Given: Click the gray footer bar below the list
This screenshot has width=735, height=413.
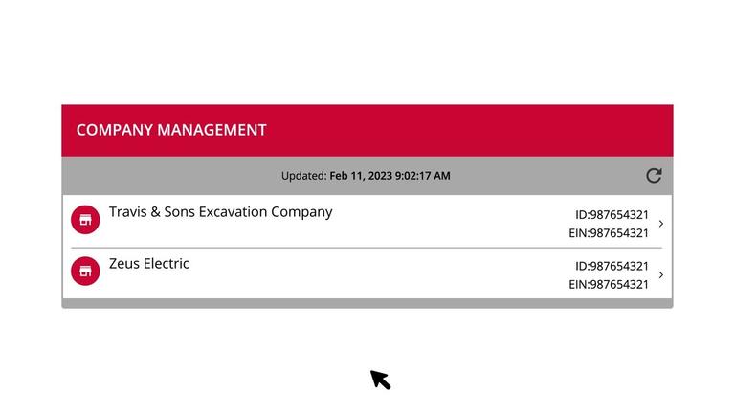Looking at the screenshot, I should (x=367, y=303).
